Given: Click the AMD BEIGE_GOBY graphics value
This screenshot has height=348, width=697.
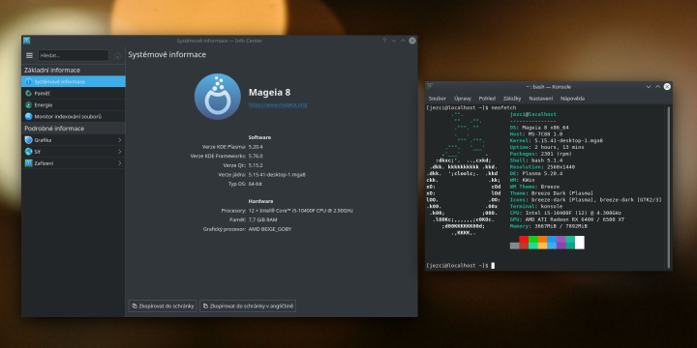Looking at the screenshot, I should 270,229.
